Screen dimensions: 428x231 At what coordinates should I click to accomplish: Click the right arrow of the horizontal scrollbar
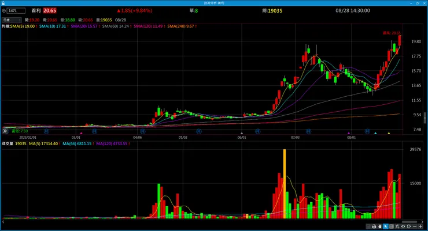(x=422, y=222)
